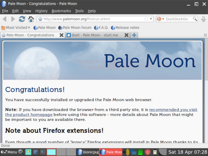Screen dimensions: 208x156
Task: Click the search magnifier icon in search box
Action: point(195,19)
